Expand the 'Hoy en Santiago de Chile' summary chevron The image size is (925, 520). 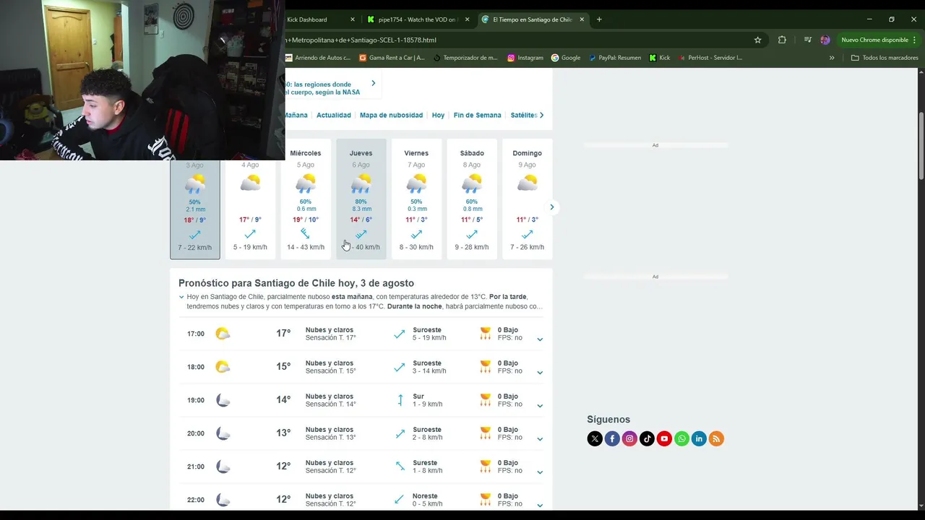pyautogui.click(x=181, y=297)
